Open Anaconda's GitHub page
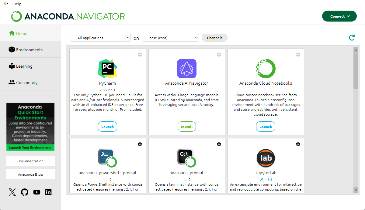The image size is (365, 210). pyautogui.click(x=25, y=192)
